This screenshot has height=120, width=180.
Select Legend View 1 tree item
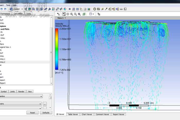click(x=5, y=47)
